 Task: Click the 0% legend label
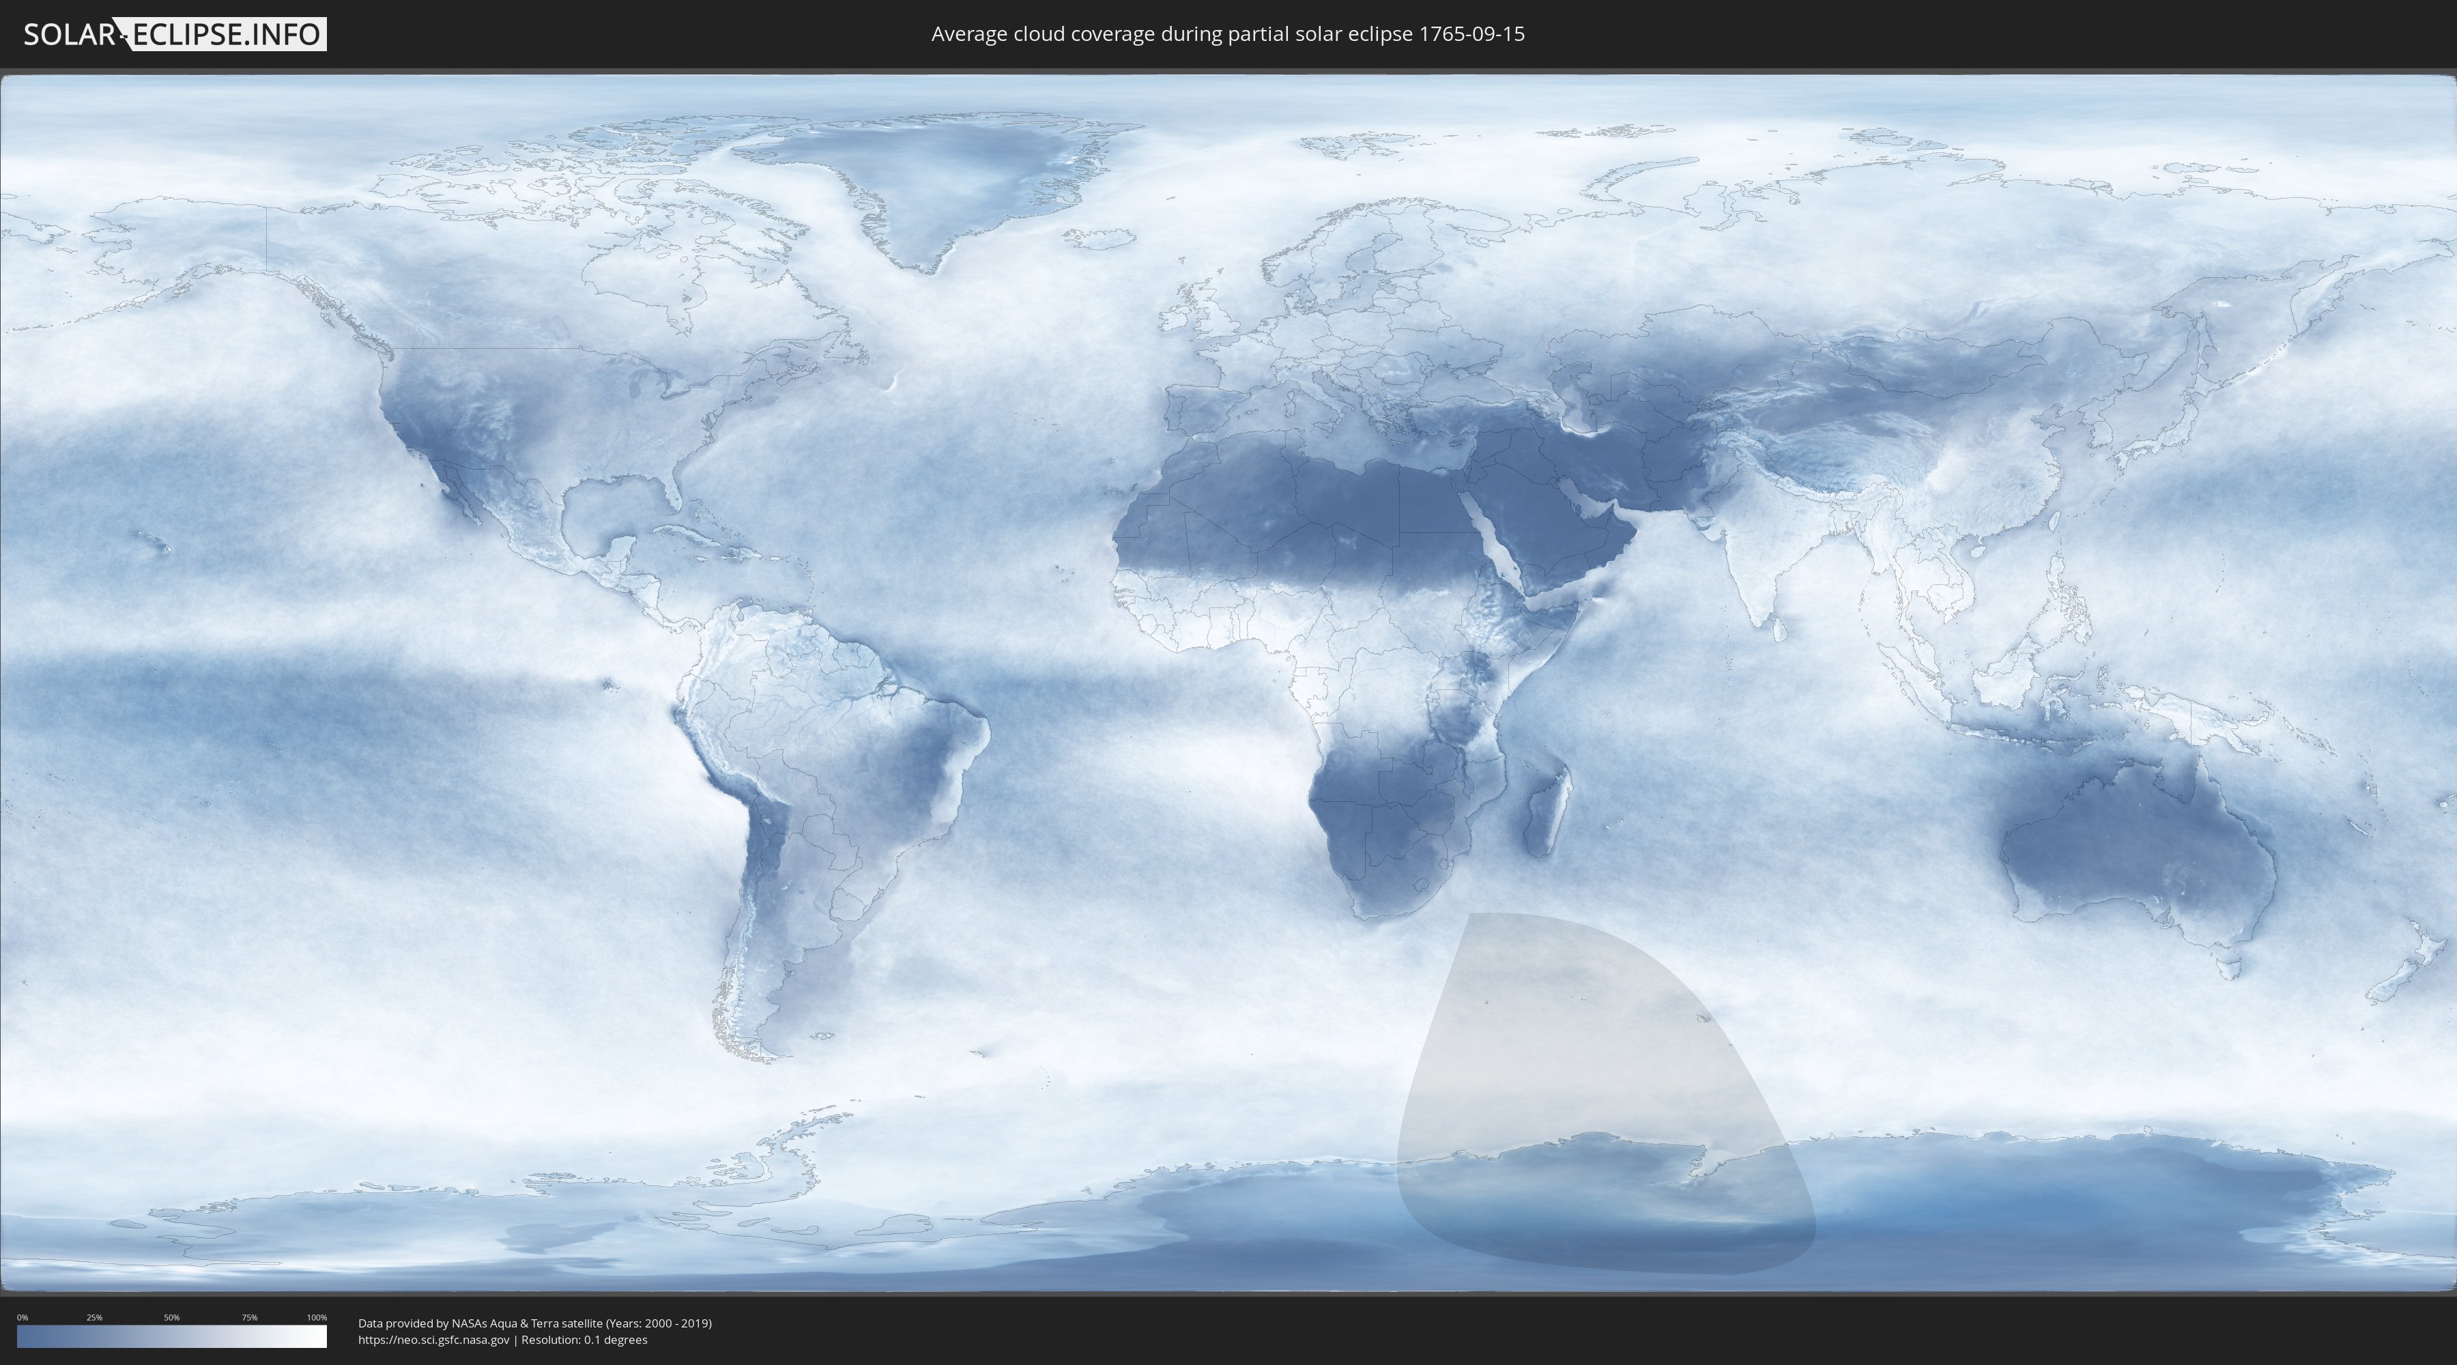pos(22,1317)
